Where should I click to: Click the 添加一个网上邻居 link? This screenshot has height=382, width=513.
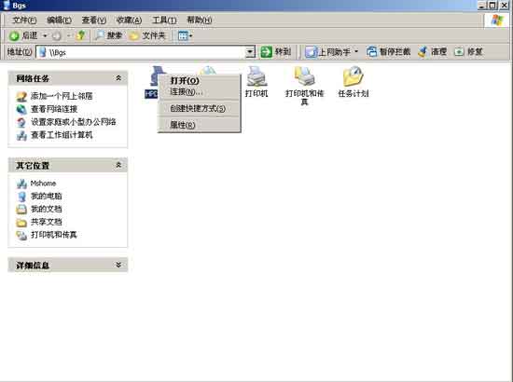62,96
